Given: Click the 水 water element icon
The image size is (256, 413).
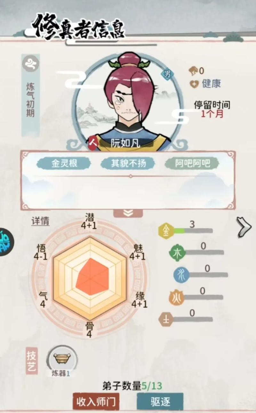Looking at the screenshot, I should pos(181,275).
